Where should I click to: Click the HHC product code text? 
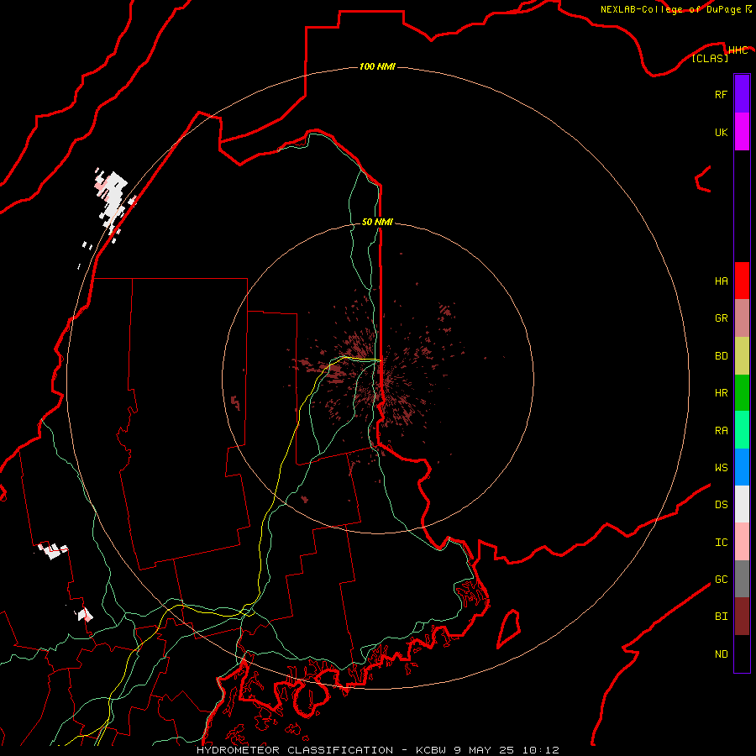tap(738, 50)
